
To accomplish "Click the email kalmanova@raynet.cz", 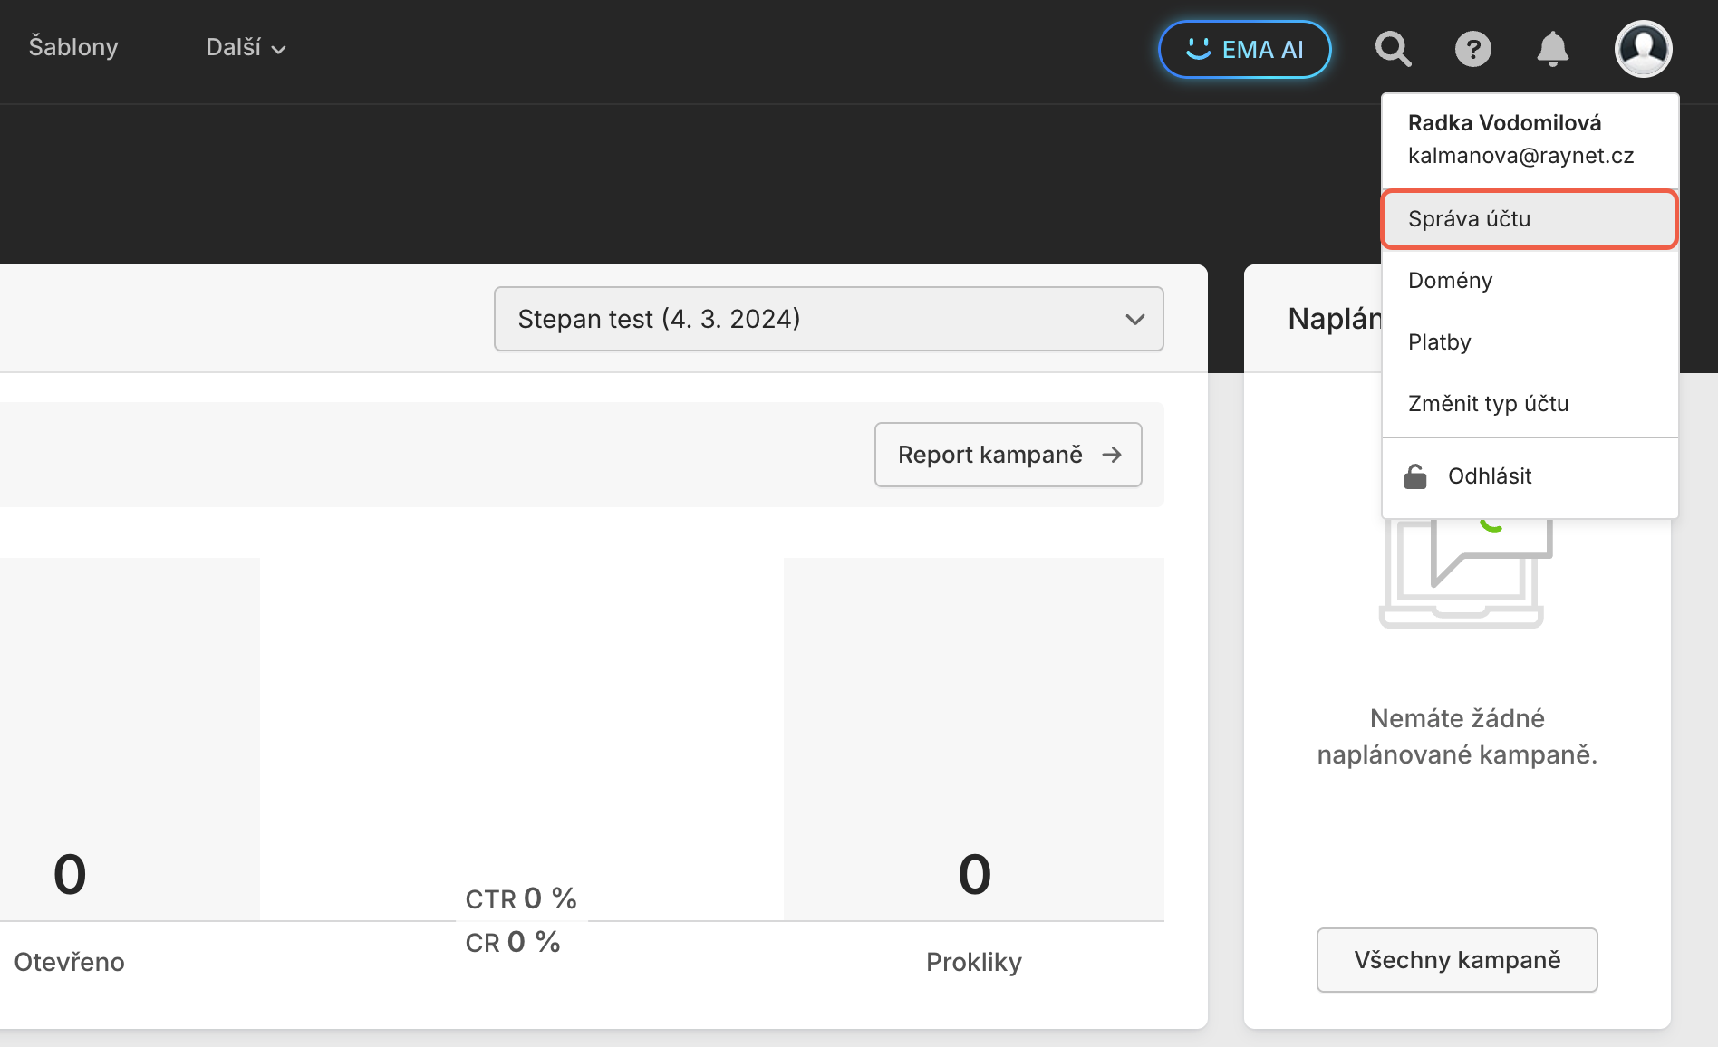I will [x=1520, y=156].
